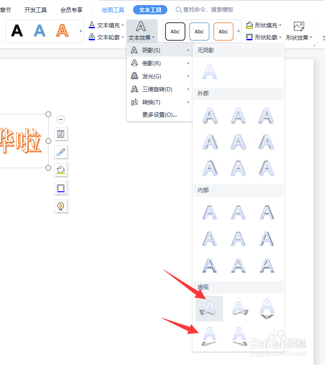This screenshot has height=365, width=325.
Task: Choose the middle-row left inner shadow
Action: [210, 239]
